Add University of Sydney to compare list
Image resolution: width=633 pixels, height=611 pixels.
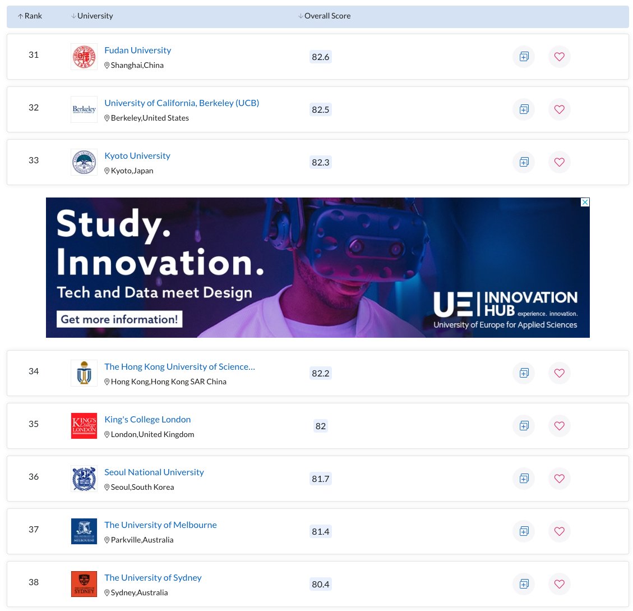(x=524, y=584)
